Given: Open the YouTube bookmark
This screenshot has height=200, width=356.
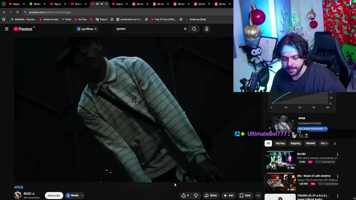Looking at the screenshot, I should coord(80,19).
